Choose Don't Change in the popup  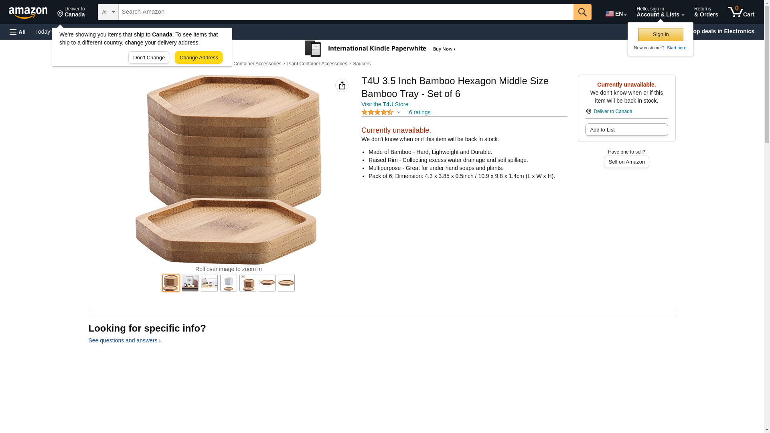coord(149,58)
